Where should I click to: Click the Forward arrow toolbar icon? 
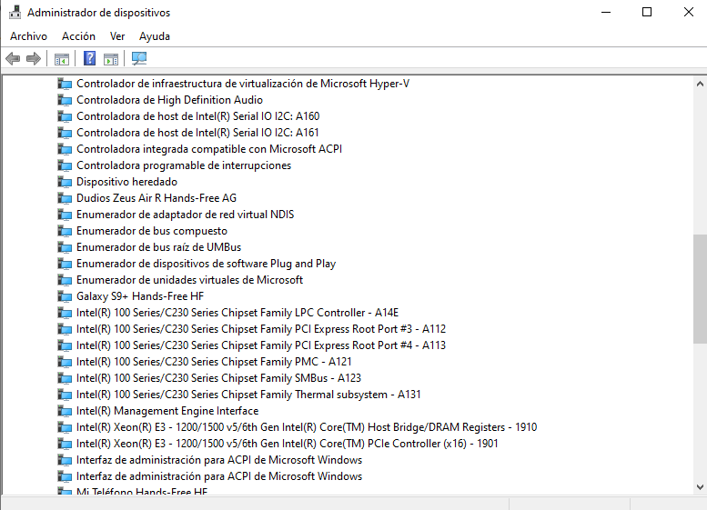(34, 59)
